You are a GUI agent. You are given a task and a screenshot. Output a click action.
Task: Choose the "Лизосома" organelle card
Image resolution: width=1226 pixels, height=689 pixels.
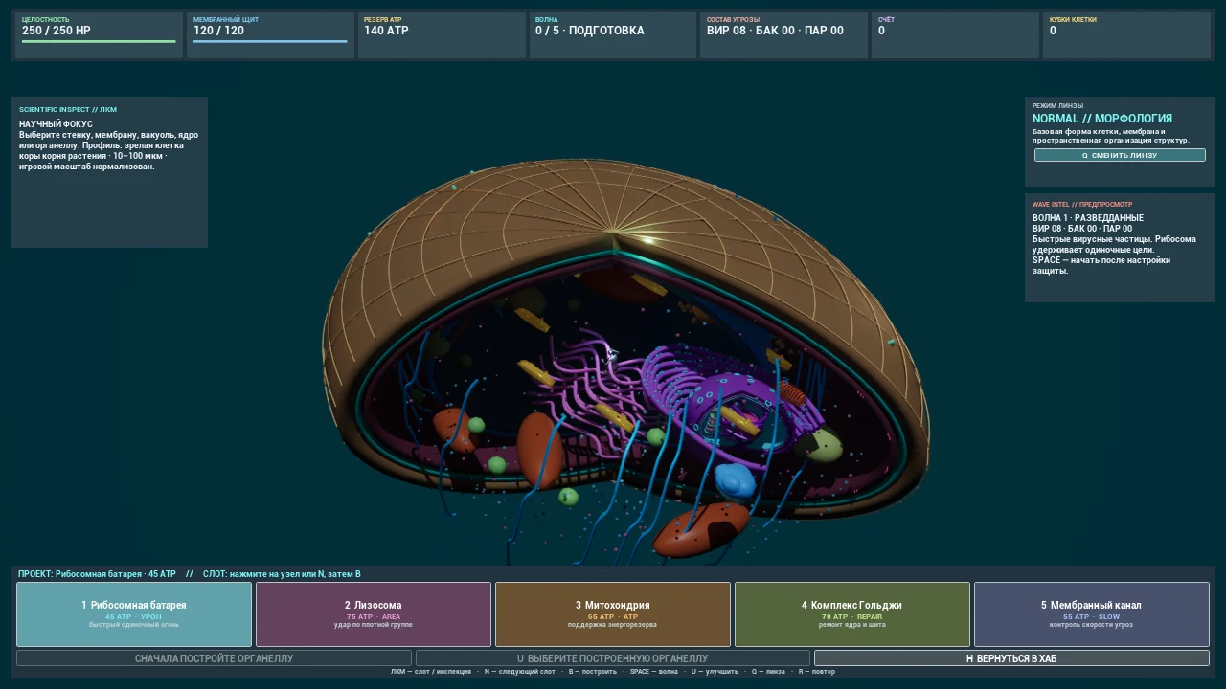point(374,614)
